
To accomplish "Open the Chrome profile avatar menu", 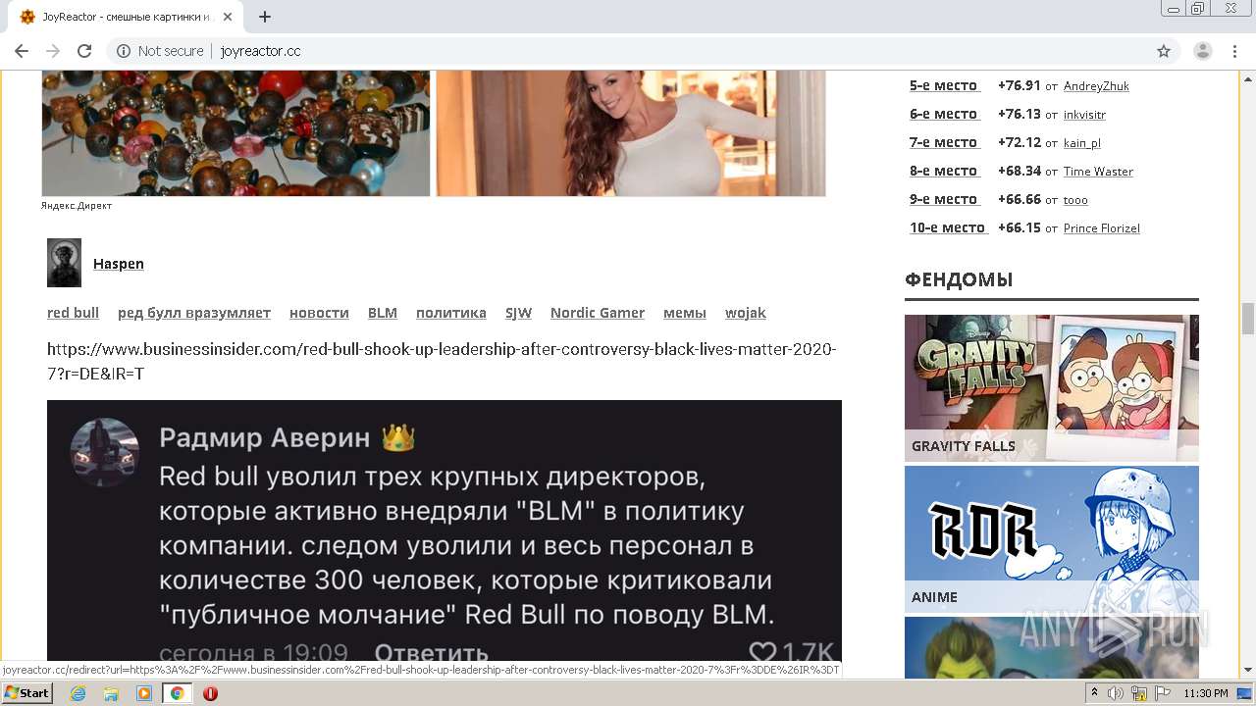I will [x=1203, y=51].
